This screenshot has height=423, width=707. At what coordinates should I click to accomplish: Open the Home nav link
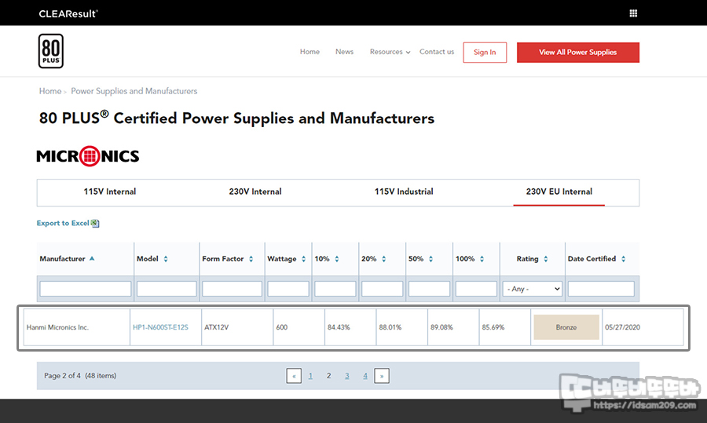[x=310, y=52]
